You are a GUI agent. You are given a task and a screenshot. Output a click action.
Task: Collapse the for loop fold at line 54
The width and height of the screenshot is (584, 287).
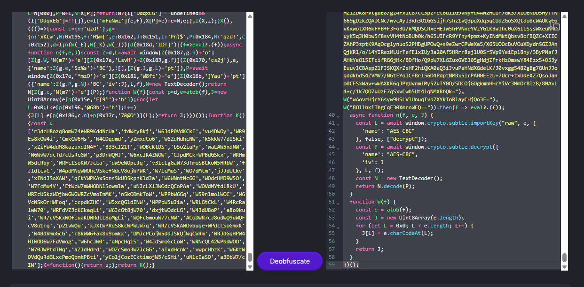[338, 226]
